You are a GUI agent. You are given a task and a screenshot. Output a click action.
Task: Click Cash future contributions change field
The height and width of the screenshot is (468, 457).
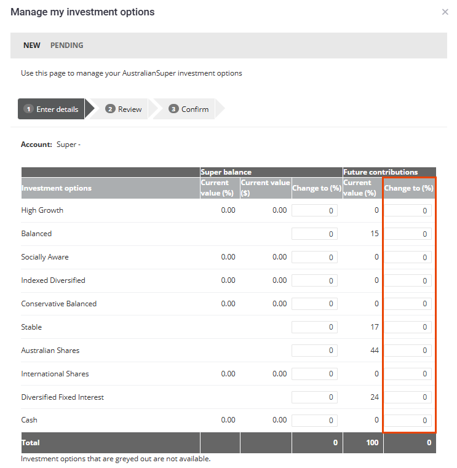tap(408, 421)
